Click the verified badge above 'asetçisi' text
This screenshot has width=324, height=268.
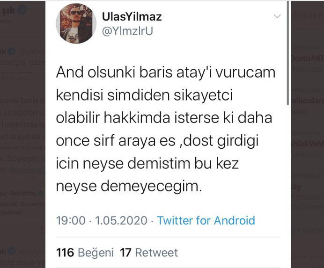coord(12,51)
